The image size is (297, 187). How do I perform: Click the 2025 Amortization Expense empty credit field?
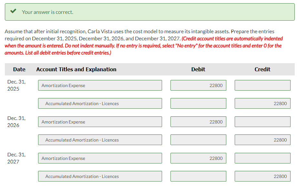pos(262,85)
